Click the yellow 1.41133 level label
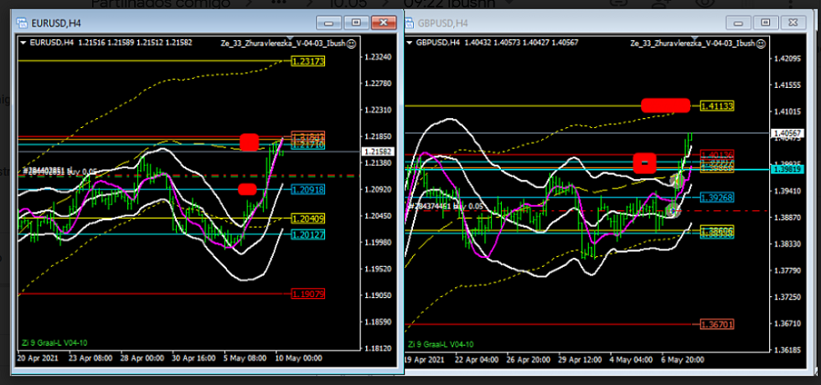 pos(718,106)
